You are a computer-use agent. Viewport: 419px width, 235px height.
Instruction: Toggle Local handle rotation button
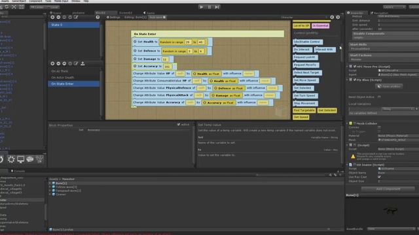54,7
